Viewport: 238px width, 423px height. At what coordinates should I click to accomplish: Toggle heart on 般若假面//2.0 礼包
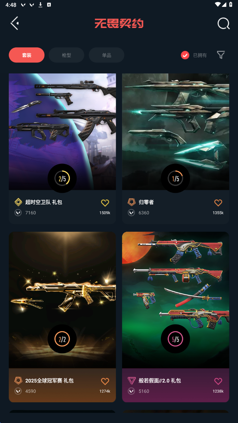218,381
